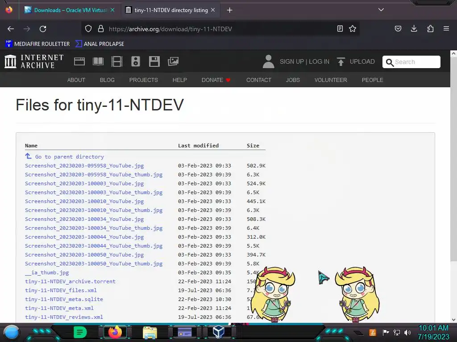Click the upload arrow icon
The image size is (457, 342).
[341, 61]
